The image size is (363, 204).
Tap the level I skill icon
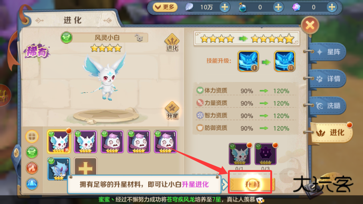248,61
